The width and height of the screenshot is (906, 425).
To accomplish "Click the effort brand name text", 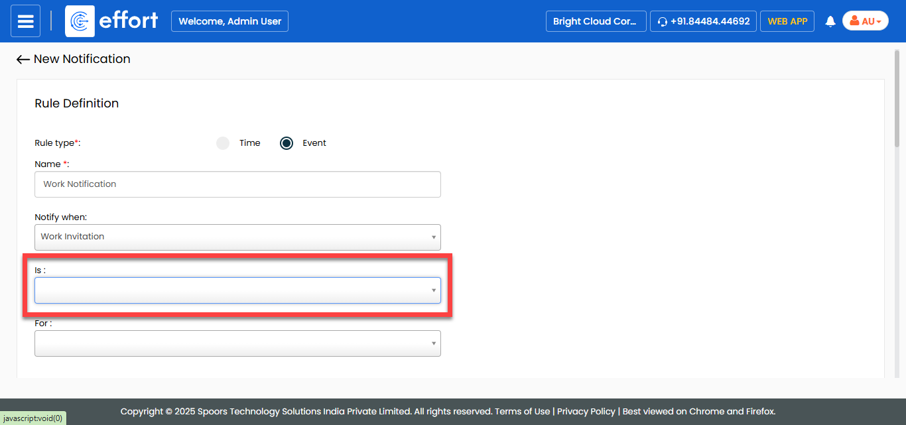I will coord(128,21).
